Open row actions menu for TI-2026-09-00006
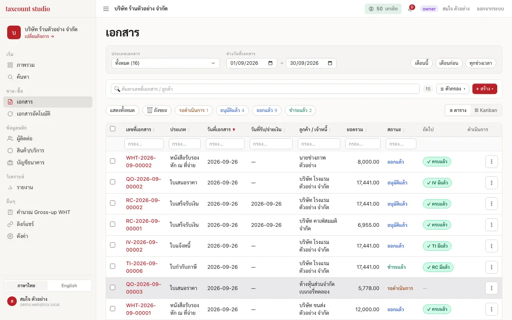This screenshot has width=512, height=320. pyautogui.click(x=492, y=267)
